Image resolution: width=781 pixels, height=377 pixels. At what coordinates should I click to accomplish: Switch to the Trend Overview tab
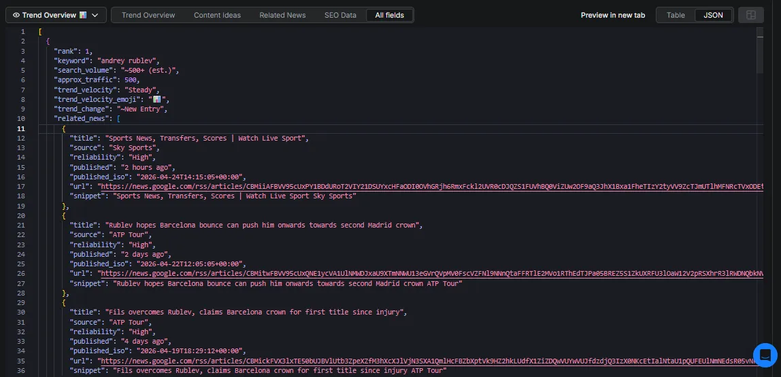[148, 15]
